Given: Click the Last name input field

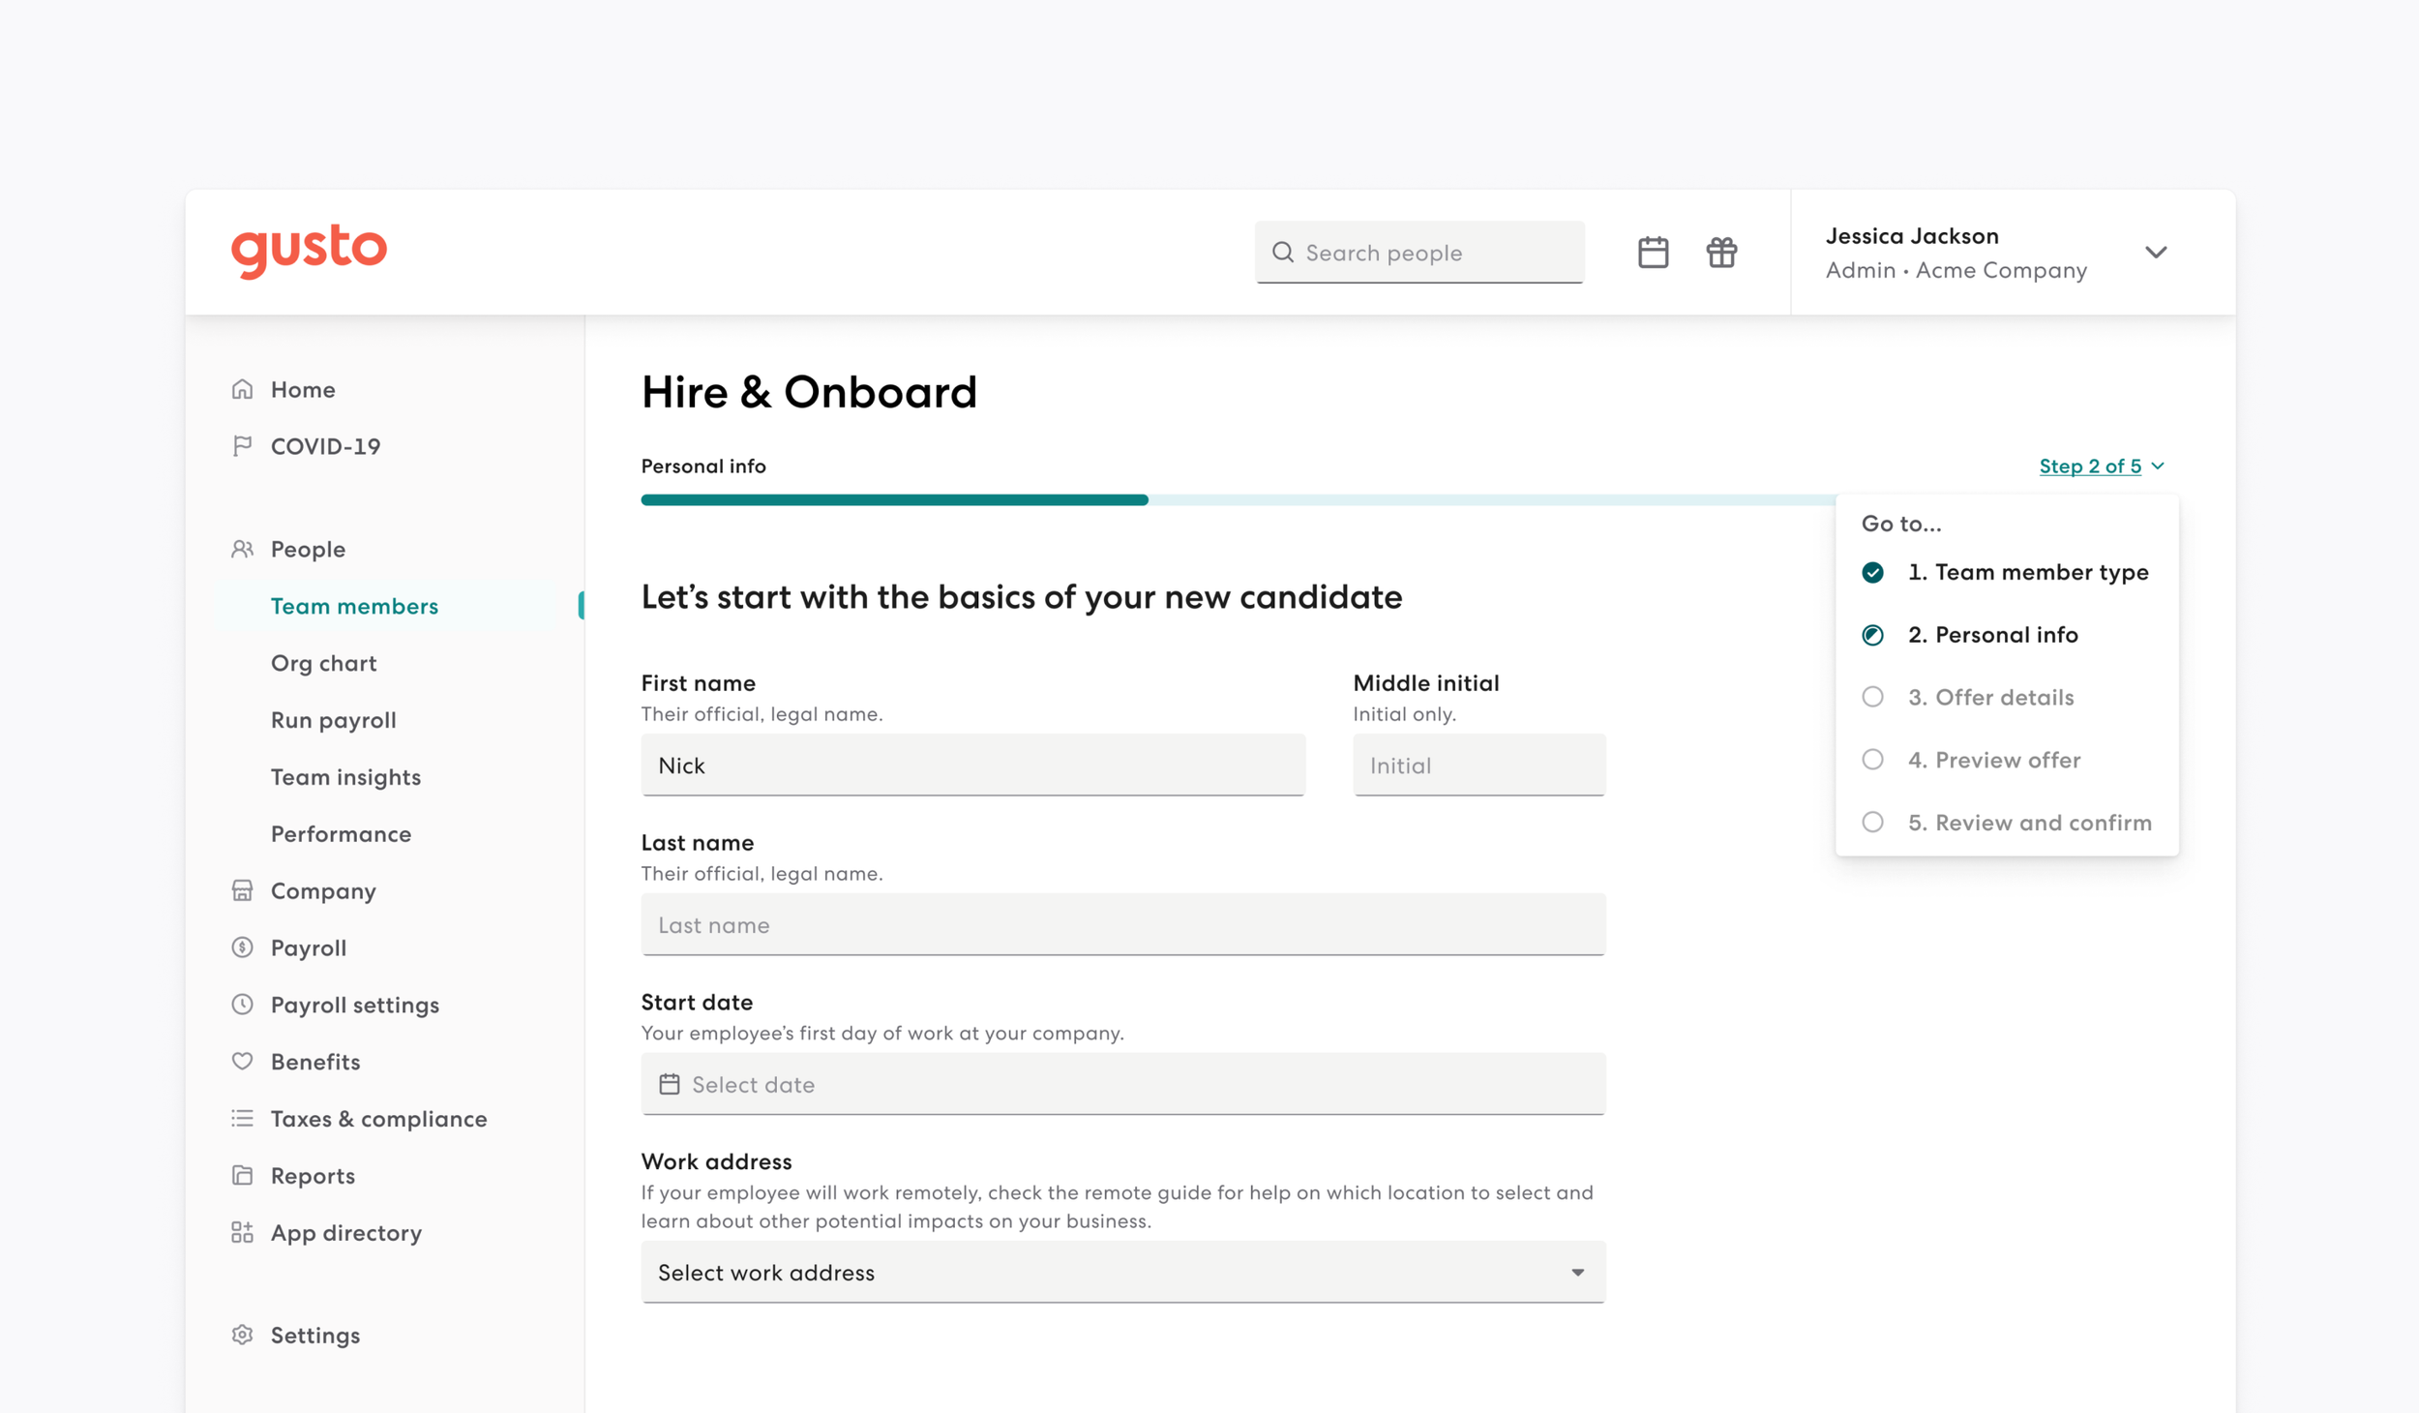Looking at the screenshot, I should pos(1122,924).
